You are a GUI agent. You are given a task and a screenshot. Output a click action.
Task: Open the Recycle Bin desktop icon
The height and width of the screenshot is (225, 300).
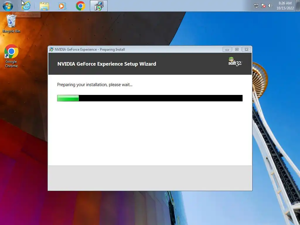point(11,24)
